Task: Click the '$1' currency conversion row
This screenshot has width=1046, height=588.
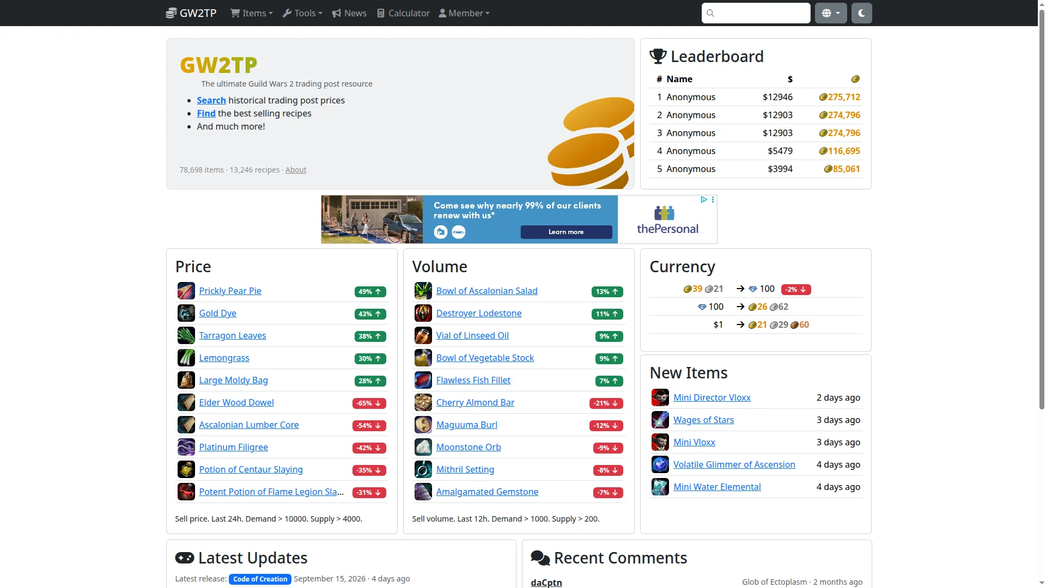Action: 756,324
